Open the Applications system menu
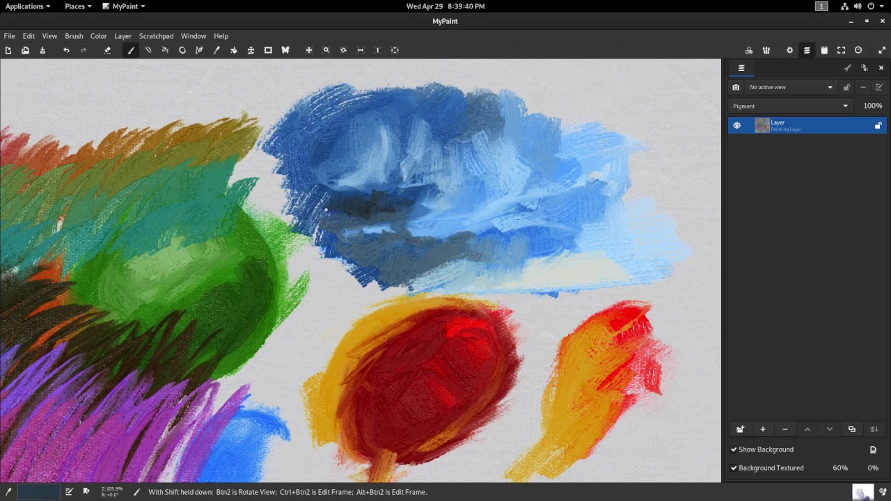This screenshot has width=891, height=501. click(x=28, y=6)
